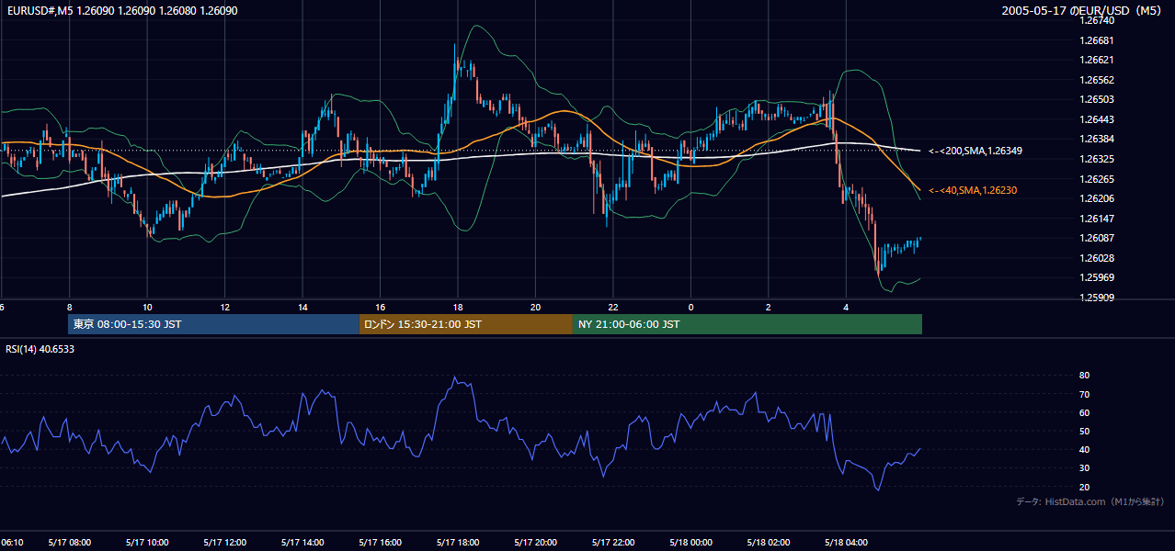1175x551 pixels.
Task: Click hour label 22 under the price chart
Action: 613,308
